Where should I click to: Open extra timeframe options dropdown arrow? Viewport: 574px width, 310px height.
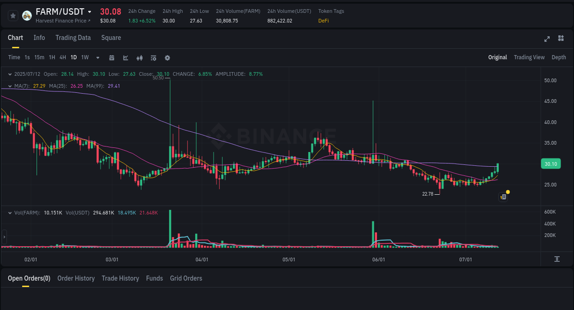[x=97, y=57]
